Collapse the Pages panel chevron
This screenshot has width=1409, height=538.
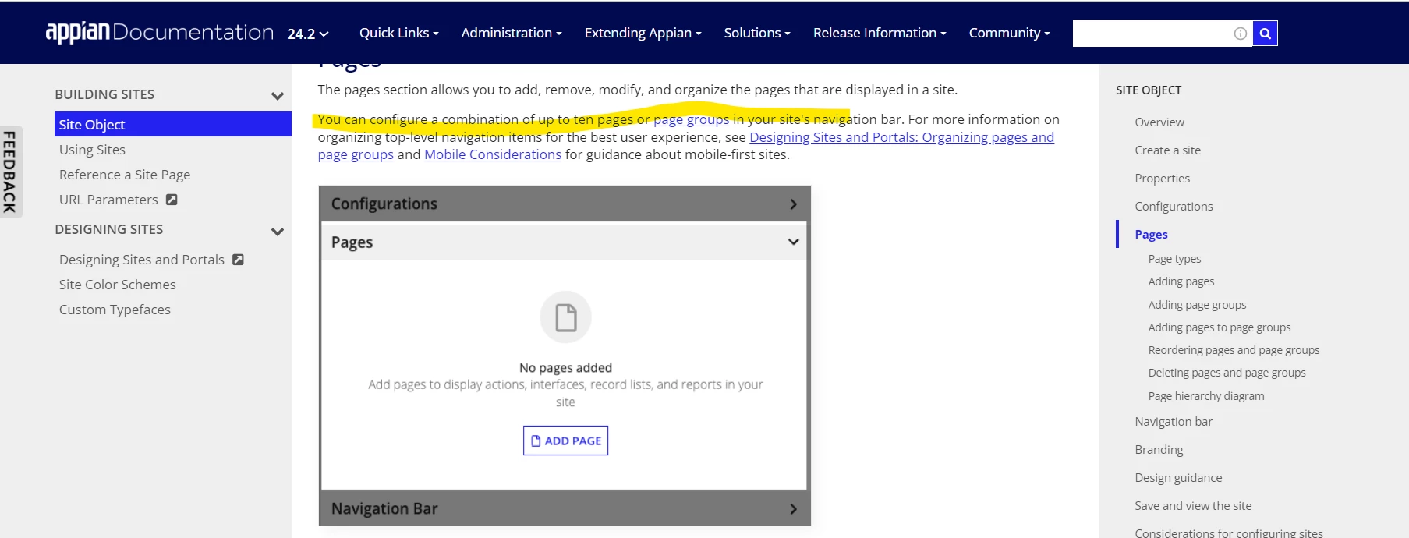coord(793,242)
